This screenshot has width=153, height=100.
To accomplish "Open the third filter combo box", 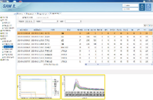I will click(73, 21).
